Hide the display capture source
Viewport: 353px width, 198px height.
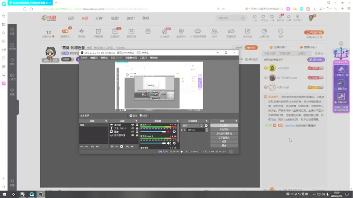(x=133, y=136)
